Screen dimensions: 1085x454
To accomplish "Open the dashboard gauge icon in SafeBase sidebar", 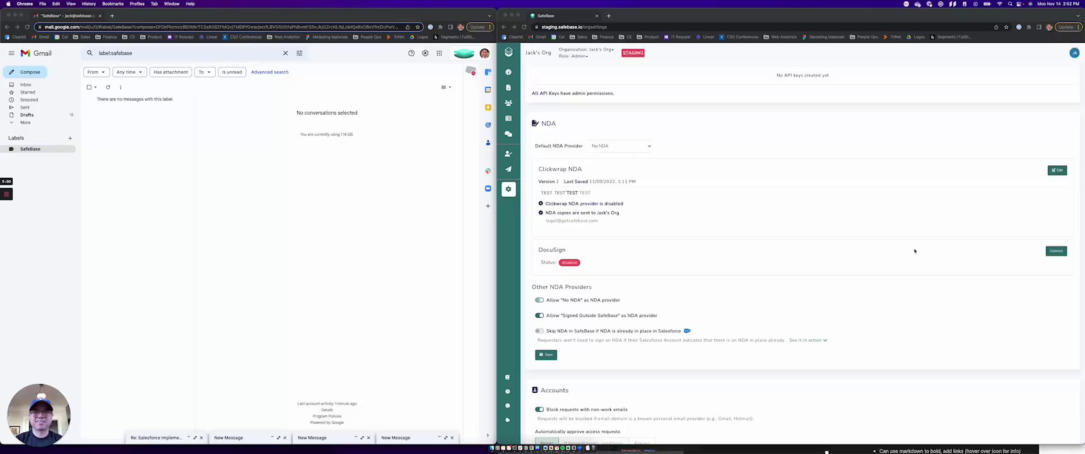I will coord(508,72).
